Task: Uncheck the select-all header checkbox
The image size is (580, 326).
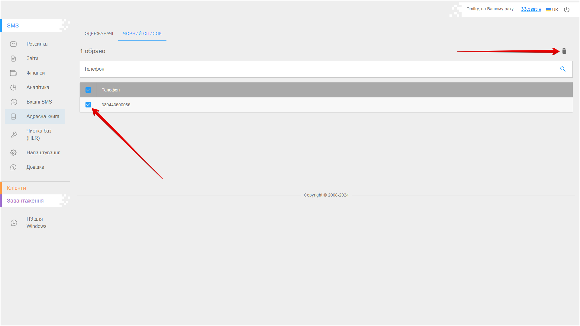Action: pyautogui.click(x=88, y=90)
